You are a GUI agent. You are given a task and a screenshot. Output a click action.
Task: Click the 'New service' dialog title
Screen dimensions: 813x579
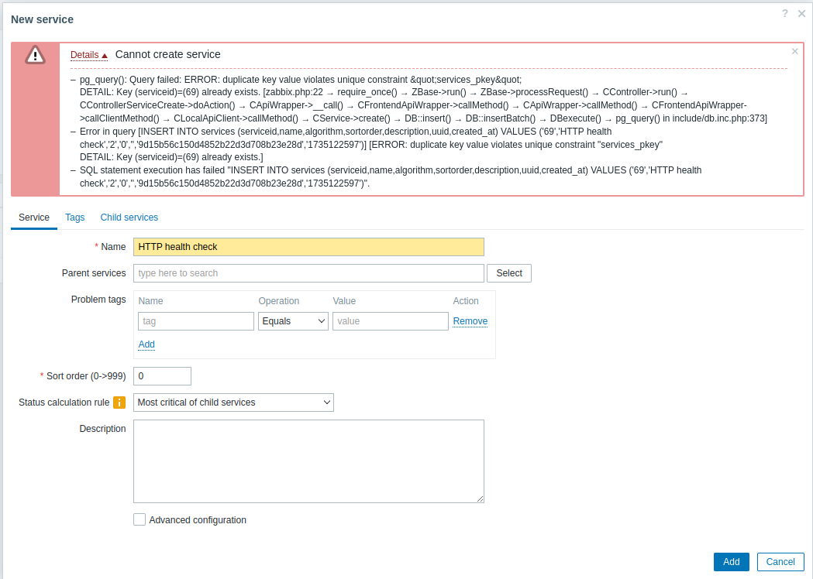click(x=42, y=19)
